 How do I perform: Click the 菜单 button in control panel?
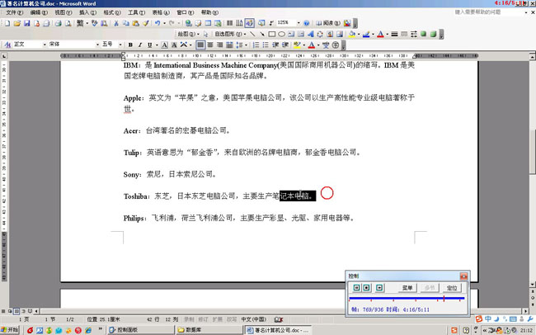pyautogui.click(x=407, y=288)
